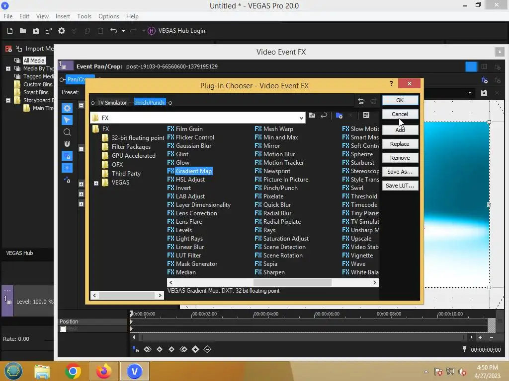This screenshot has height=381, width=509.
Task: Open the FX folder path dropdown
Action: point(301,118)
